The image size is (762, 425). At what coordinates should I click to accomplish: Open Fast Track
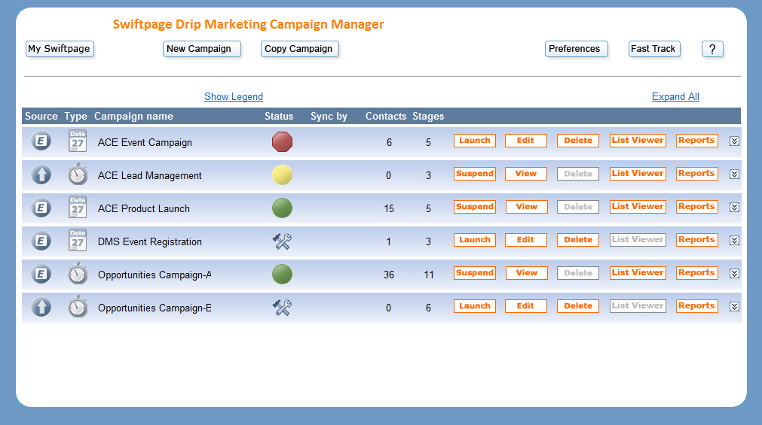[655, 49]
